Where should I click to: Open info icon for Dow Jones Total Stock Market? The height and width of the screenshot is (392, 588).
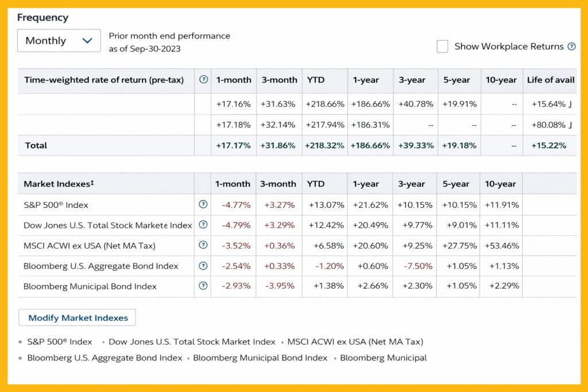click(203, 224)
